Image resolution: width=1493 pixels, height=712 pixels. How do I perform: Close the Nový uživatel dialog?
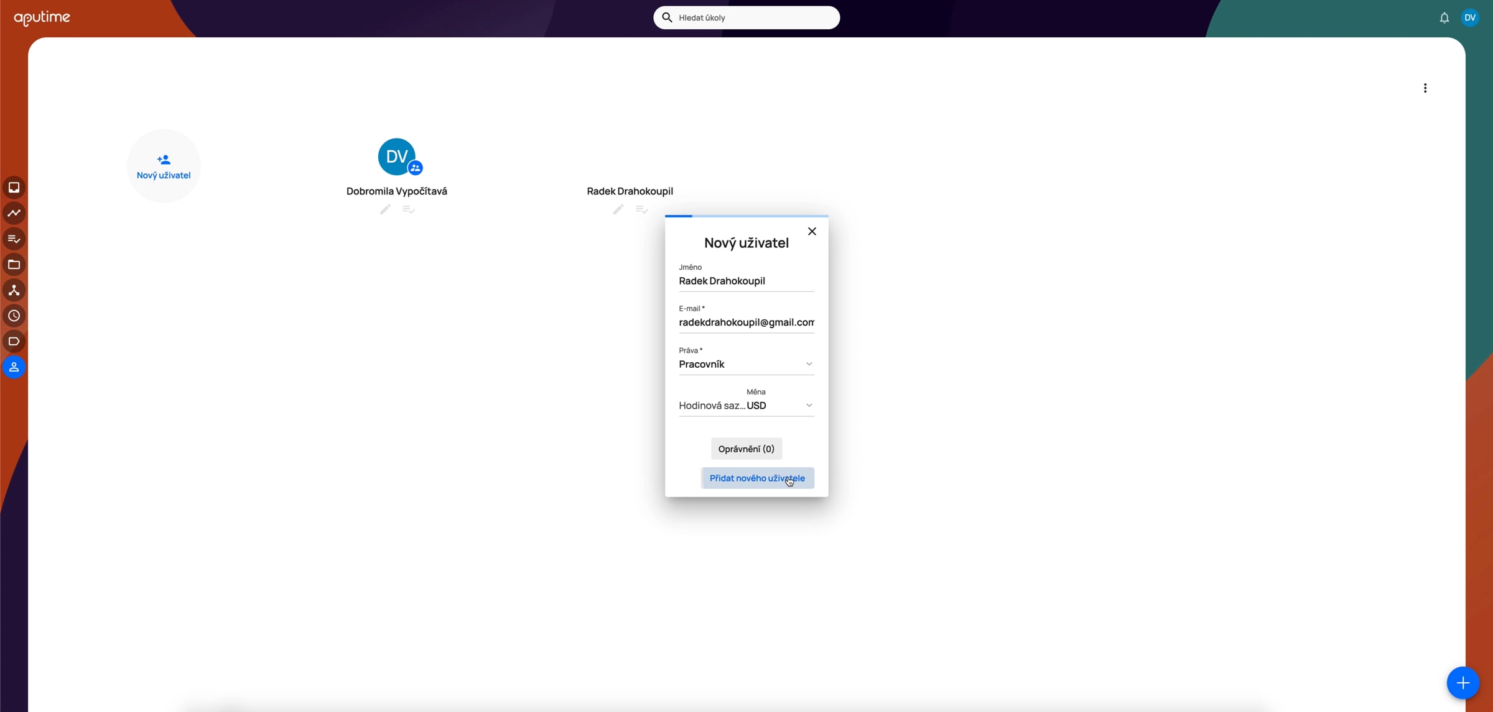pyautogui.click(x=812, y=232)
